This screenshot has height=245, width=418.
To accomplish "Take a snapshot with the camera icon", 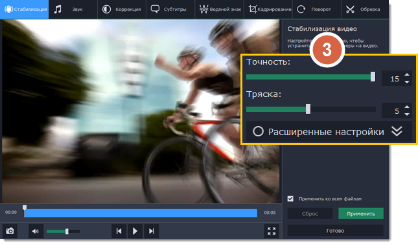I will (10, 231).
